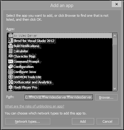Click the DAEMON Tools Lite icon
Screen dimensions: 124x130
tap(11, 77)
